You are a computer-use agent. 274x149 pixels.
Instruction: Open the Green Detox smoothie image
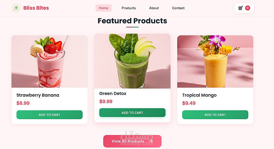coord(132,61)
